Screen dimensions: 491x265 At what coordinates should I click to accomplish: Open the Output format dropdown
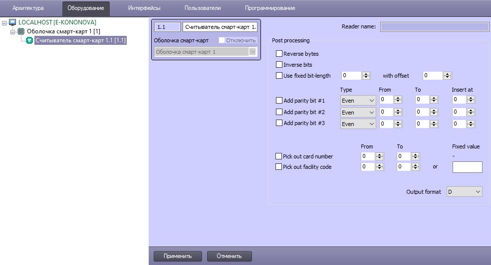tap(465, 192)
